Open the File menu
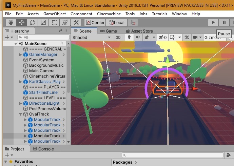 coord(8,14)
